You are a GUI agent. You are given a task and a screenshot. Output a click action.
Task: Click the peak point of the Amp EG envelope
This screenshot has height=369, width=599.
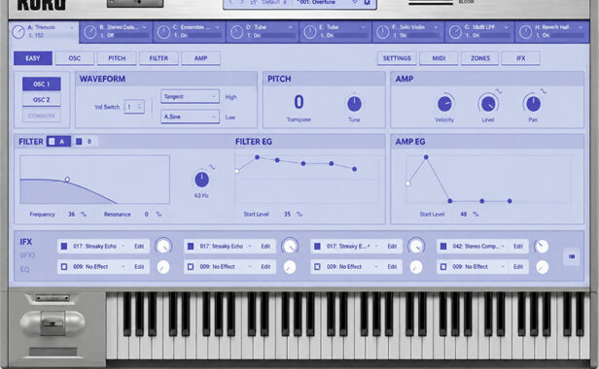pos(426,157)
